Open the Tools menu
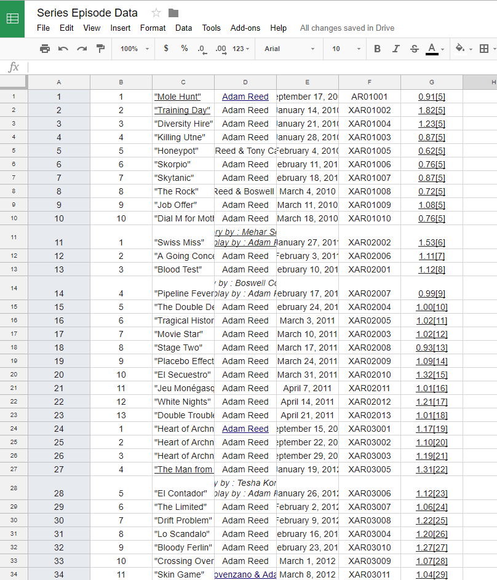 tap(211, 28)
